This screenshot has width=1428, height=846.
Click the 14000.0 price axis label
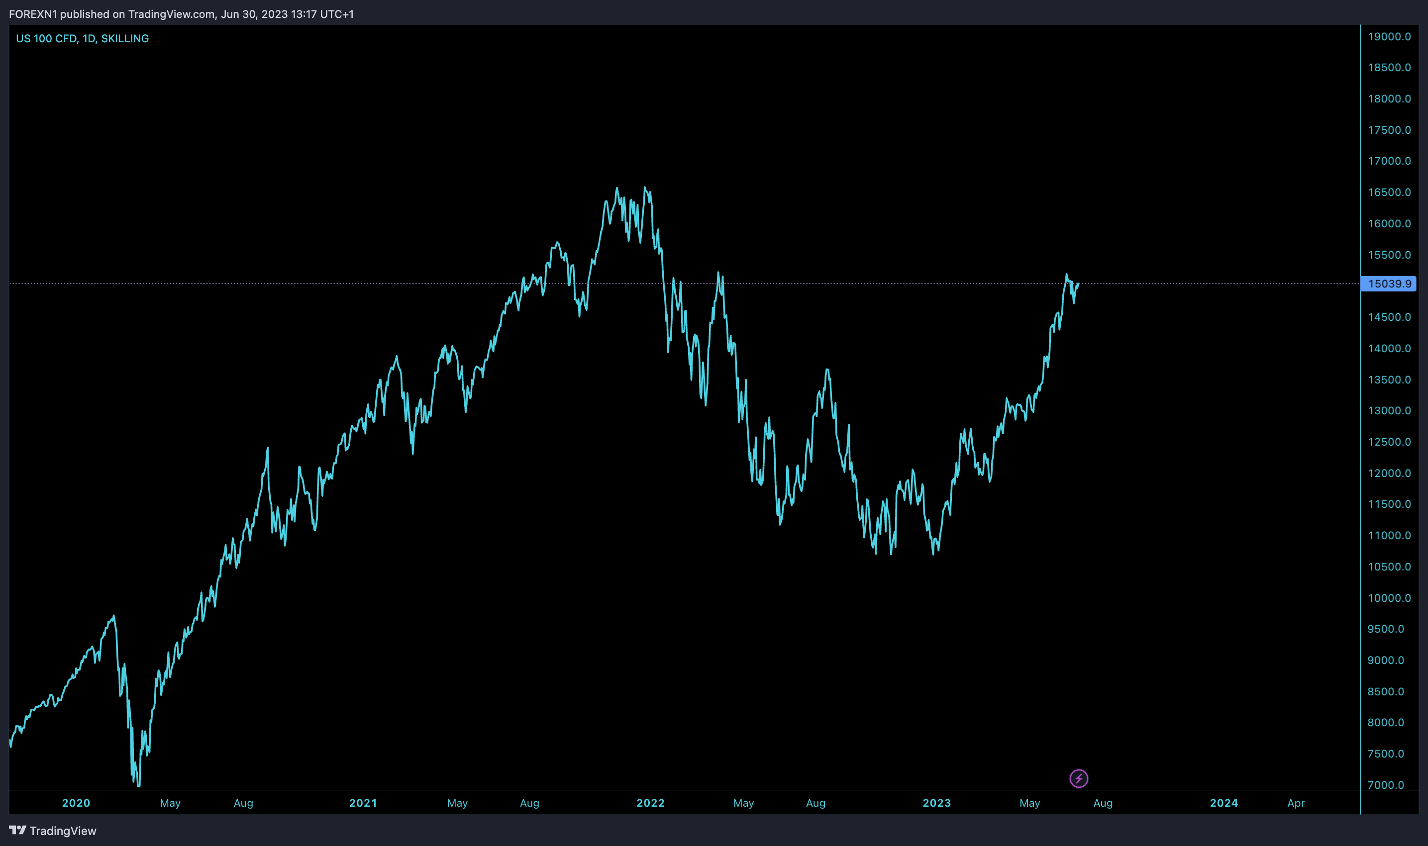click(x=1389, y=348)
